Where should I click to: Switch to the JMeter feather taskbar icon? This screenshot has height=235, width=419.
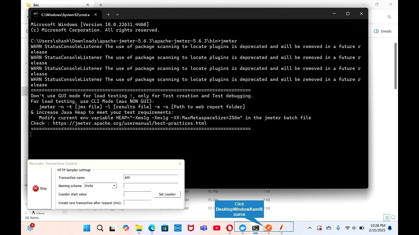(x=281, y=228)
